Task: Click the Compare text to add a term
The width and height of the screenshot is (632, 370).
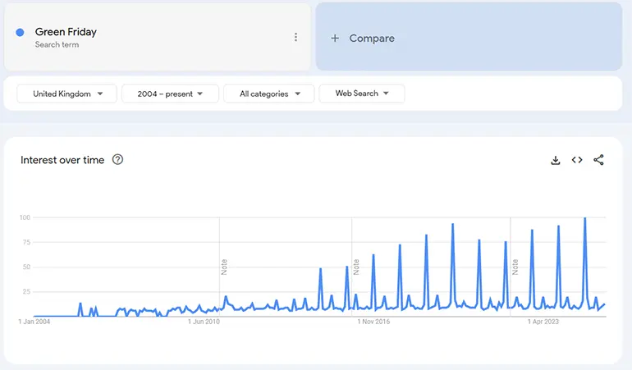Action: 372,39
